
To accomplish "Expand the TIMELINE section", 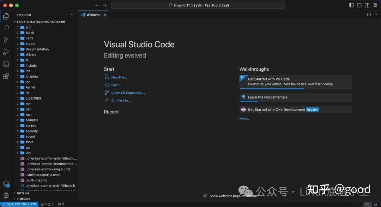I will pyautogui.click(x=23, y=199).
